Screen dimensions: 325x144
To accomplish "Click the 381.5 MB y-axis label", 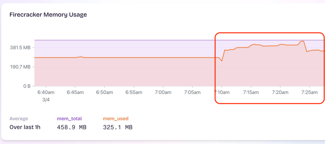I will pos(20,48).
